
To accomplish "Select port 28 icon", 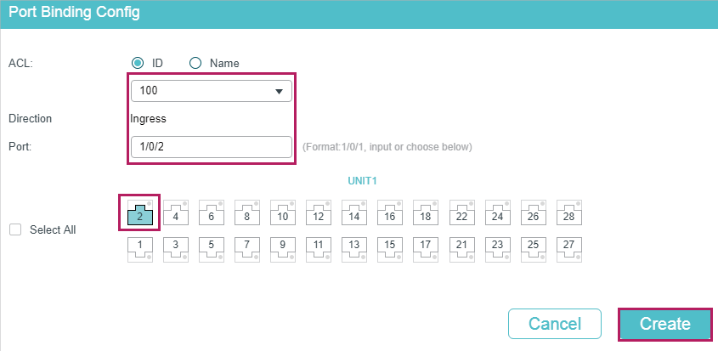I will pos(568,213).
